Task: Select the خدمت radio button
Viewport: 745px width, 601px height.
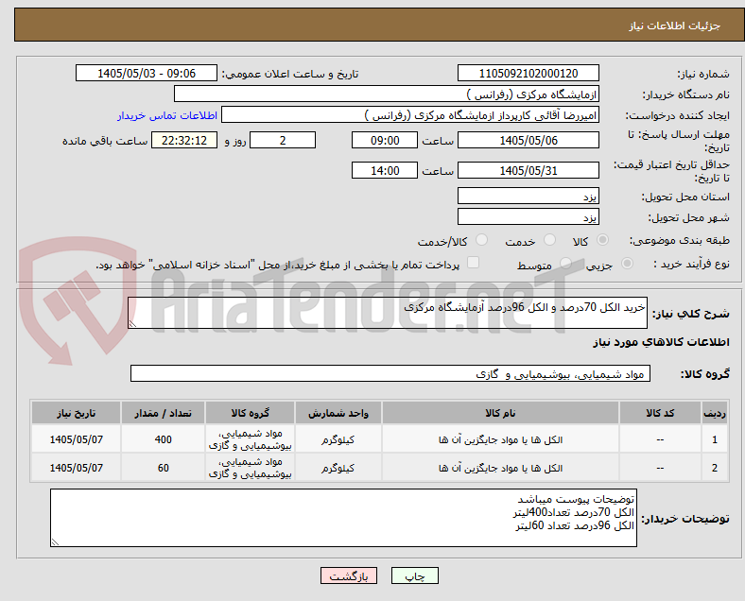Action: point(549,240)
